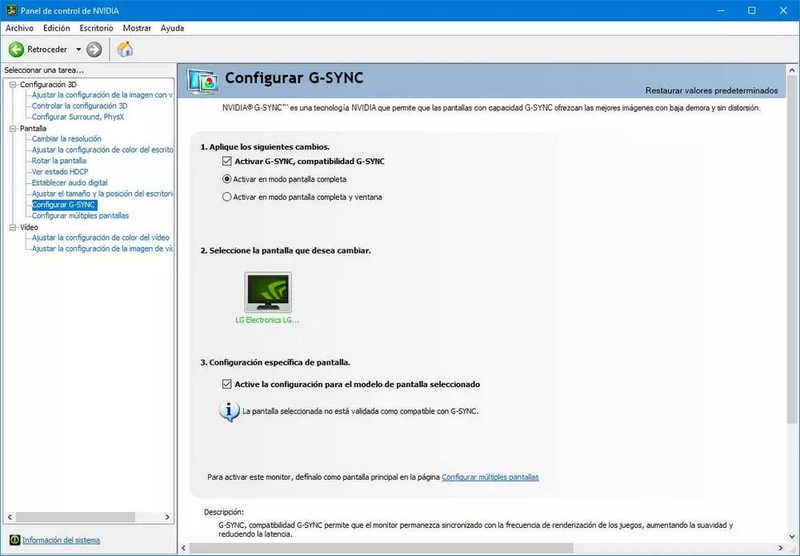The height and width of the screenshot is (556, 800).
Task: Click the blue information bubble icon
Action: point(229,411)
